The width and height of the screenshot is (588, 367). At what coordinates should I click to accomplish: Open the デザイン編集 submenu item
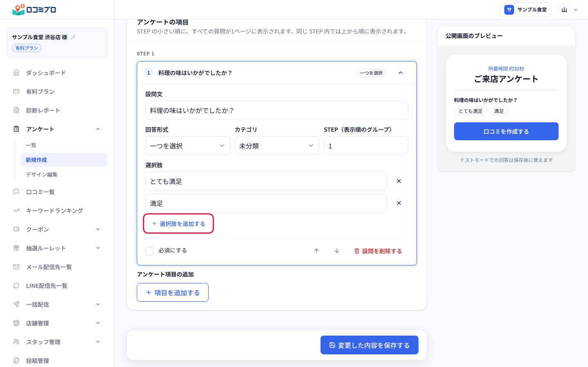(x=64, y=175)
